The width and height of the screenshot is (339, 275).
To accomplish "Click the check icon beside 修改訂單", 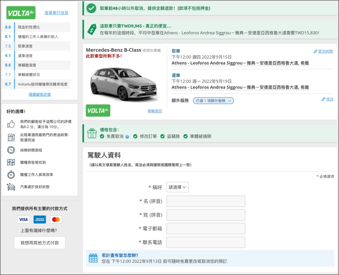I will [x=135, y=136].
